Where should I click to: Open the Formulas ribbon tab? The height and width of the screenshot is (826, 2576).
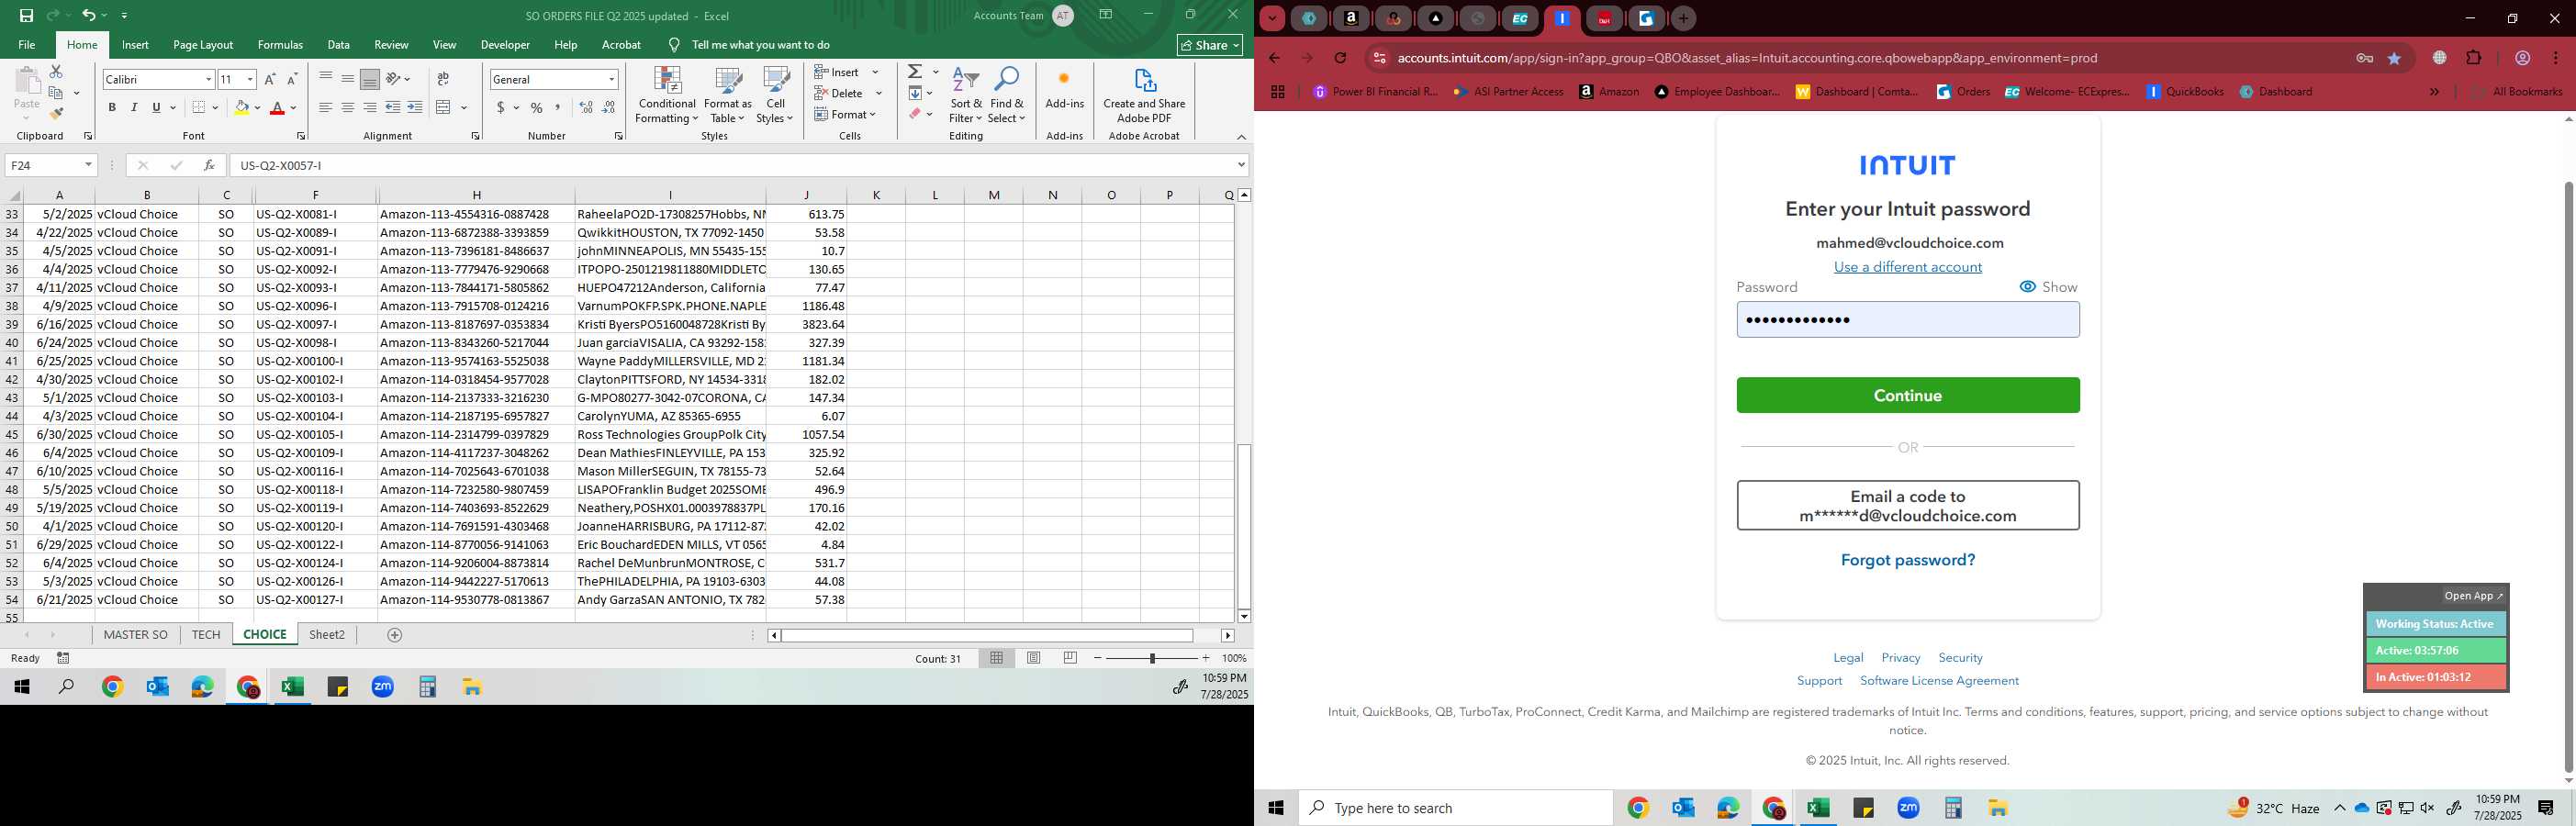280,45
